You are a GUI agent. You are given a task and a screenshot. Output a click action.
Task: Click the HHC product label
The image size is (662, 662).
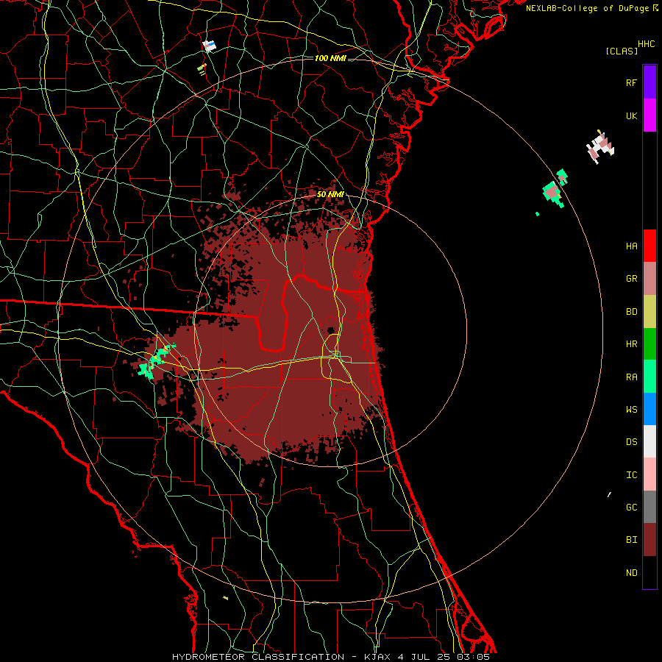click(x=647, y=43)
